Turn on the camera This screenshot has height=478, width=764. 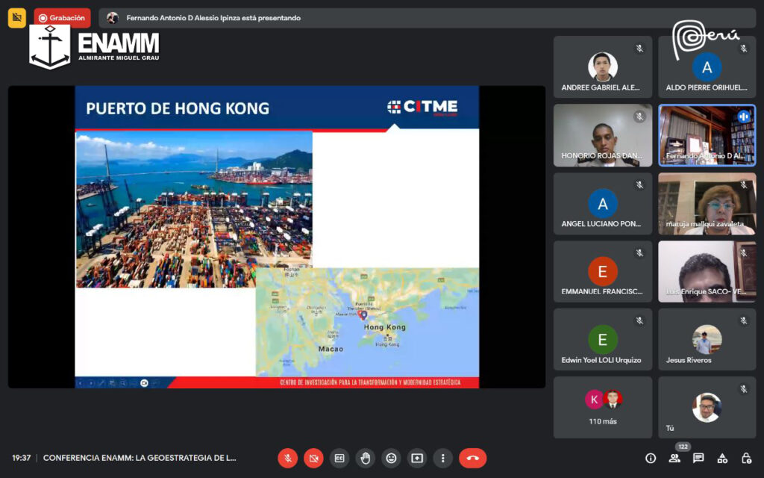pos(313,458)
